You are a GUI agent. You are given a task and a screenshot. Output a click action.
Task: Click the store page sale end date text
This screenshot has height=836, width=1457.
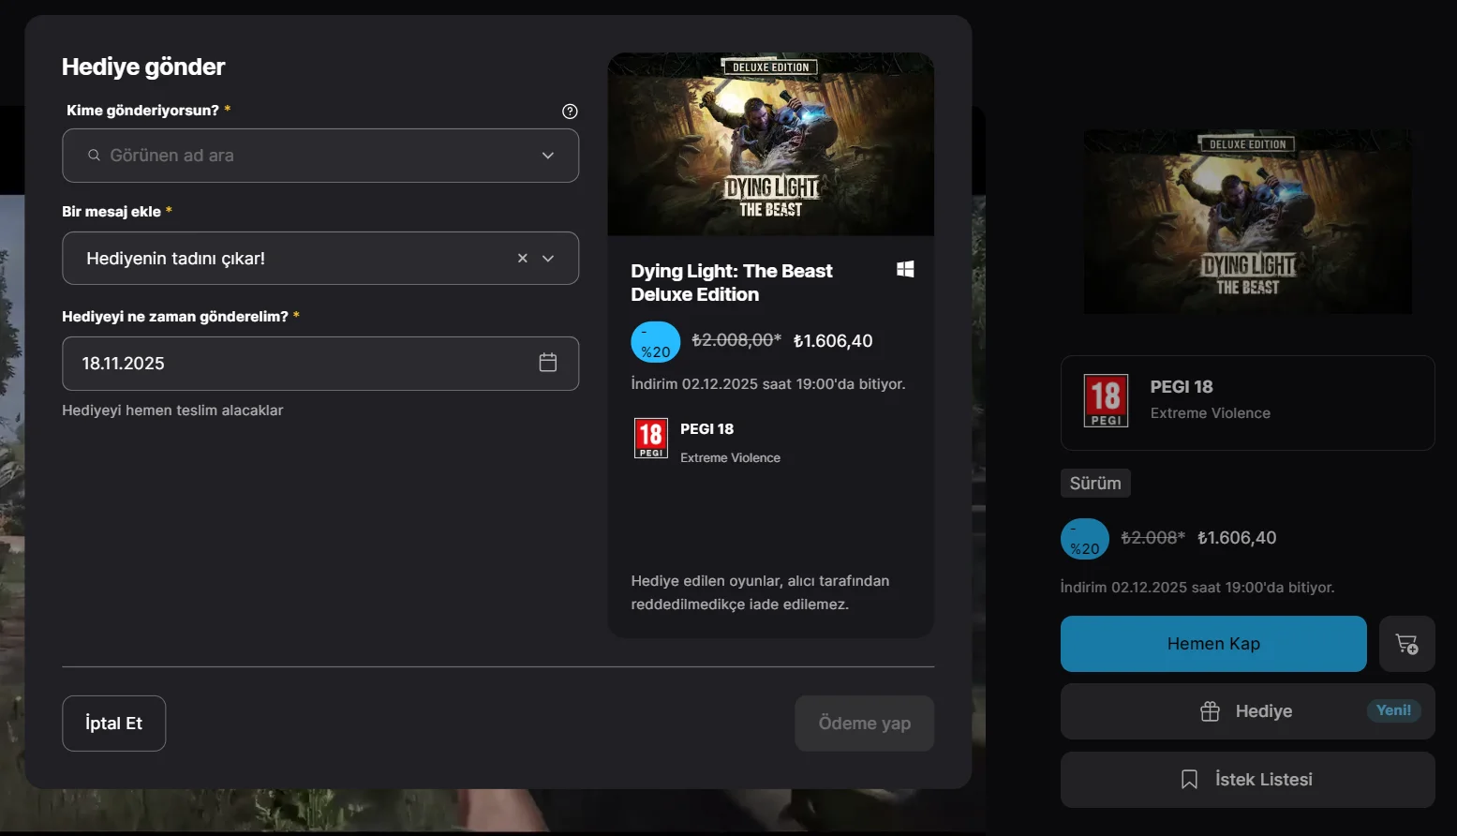coord(1197,588)
